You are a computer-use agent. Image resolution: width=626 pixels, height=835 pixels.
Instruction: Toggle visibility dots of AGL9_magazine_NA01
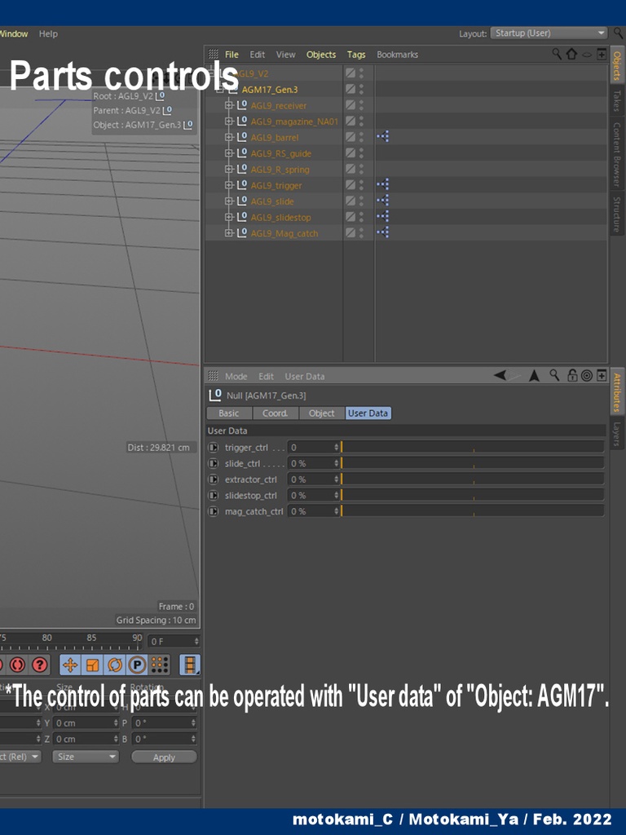(361, 121)
